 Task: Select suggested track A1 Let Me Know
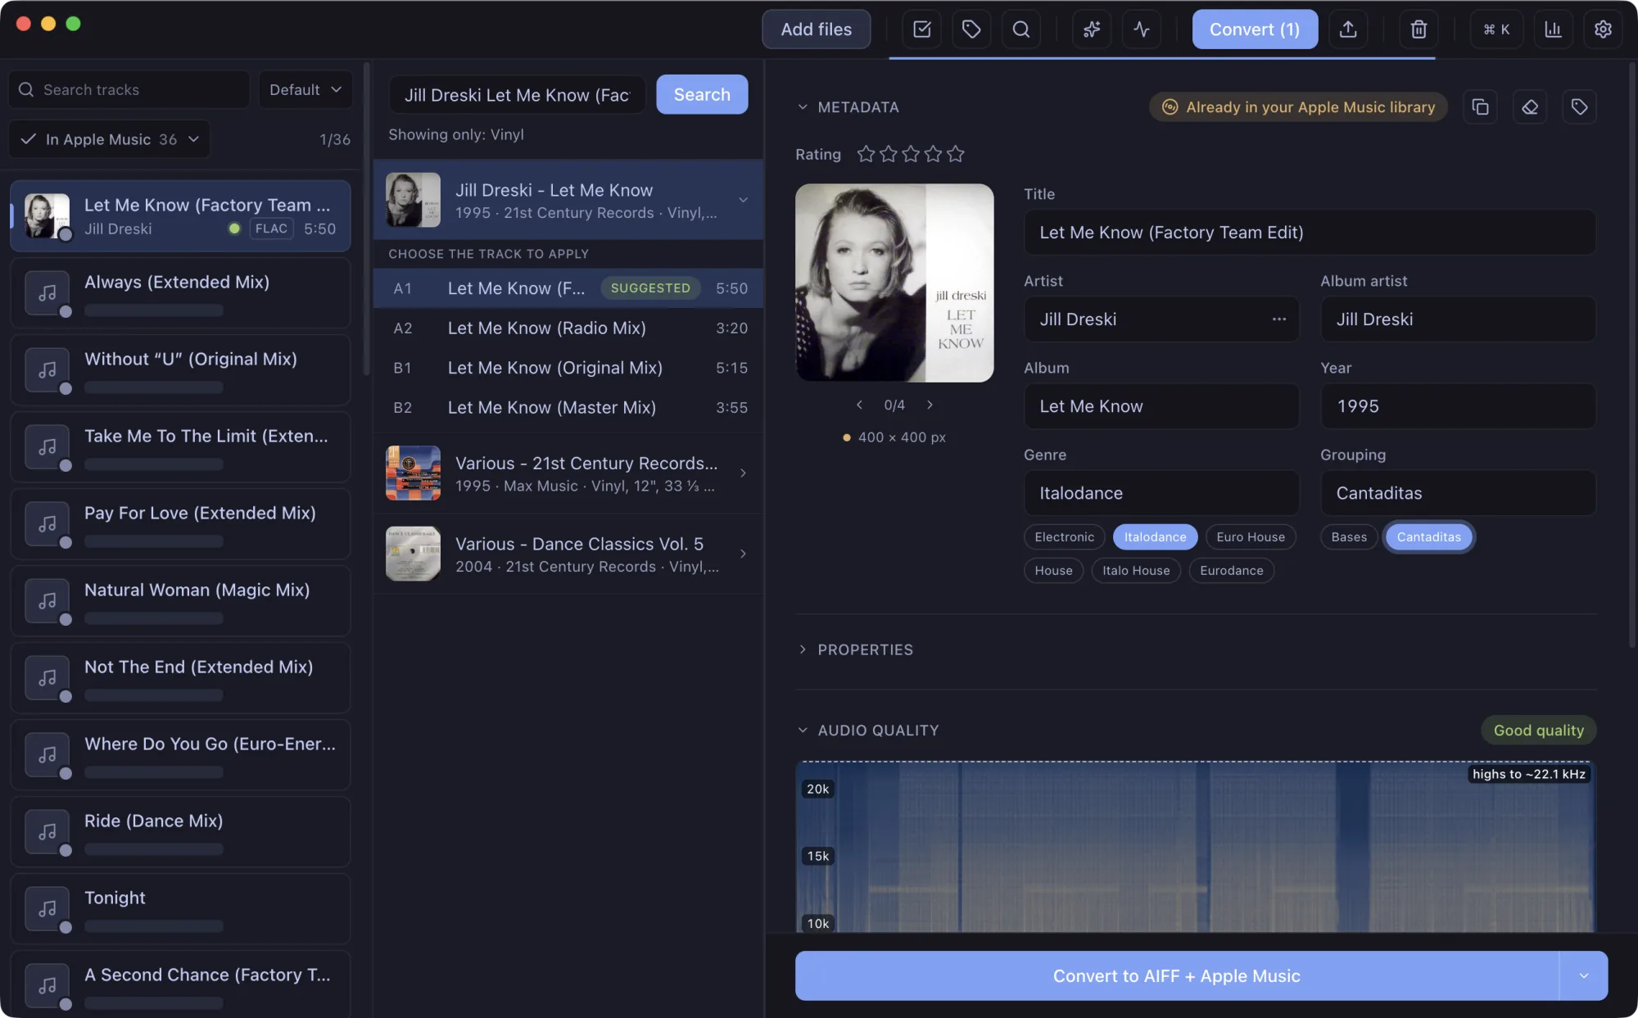tap(568, 288)
